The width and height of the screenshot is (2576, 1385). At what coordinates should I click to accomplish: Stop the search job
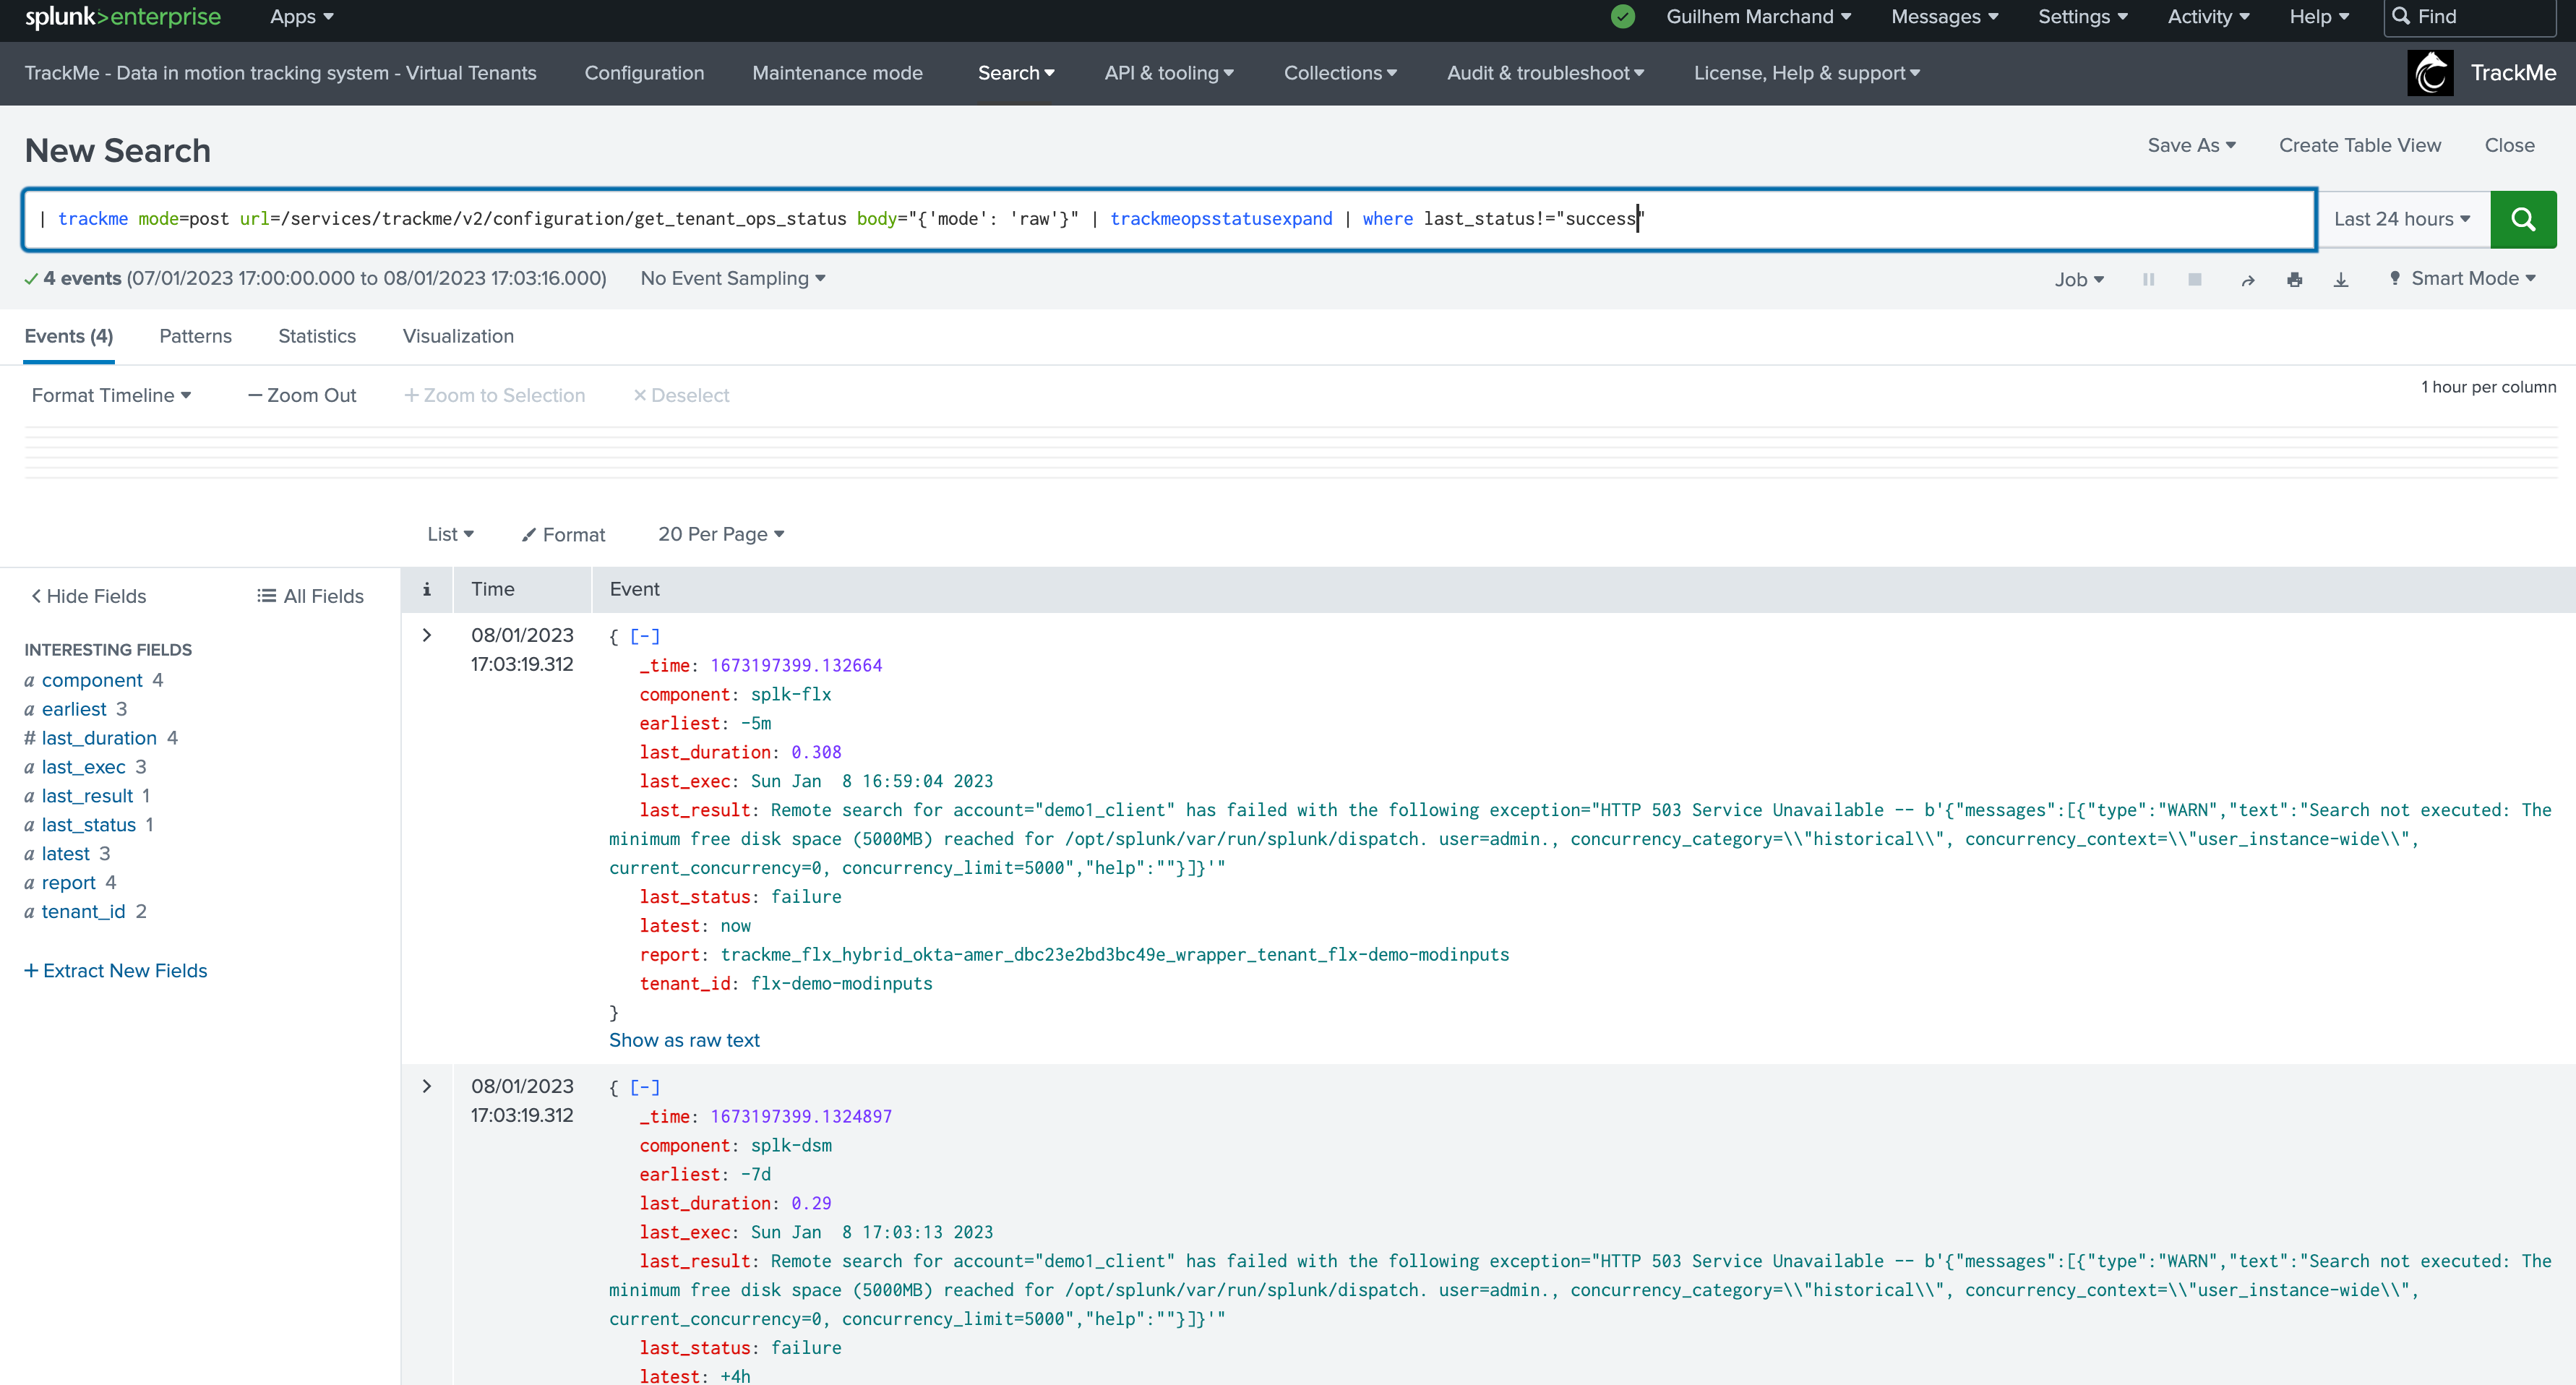click(2194, 279)
